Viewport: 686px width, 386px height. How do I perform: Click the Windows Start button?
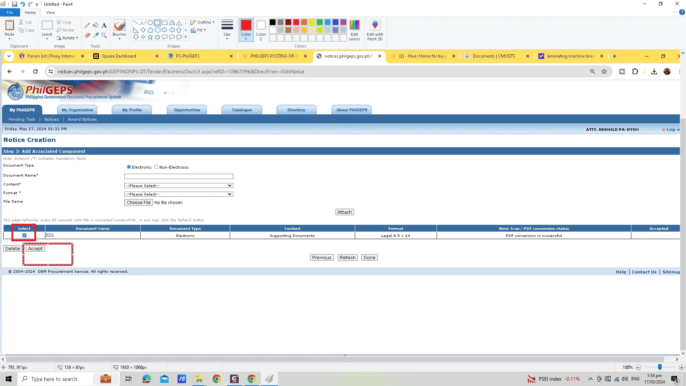coord(9,379)
